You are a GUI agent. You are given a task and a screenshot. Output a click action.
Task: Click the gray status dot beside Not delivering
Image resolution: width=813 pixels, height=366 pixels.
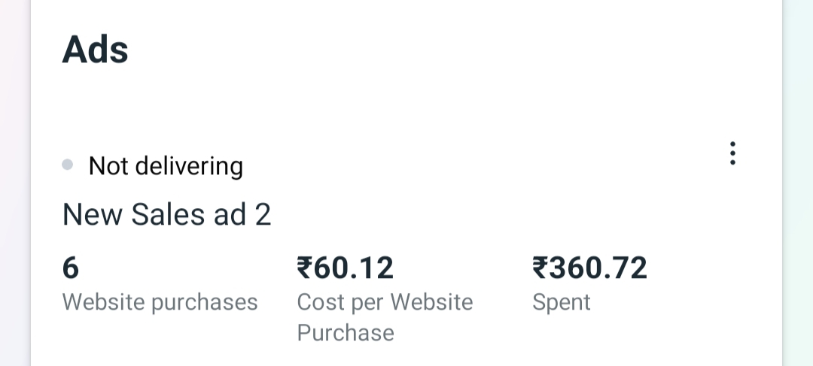tap(68, 165)
